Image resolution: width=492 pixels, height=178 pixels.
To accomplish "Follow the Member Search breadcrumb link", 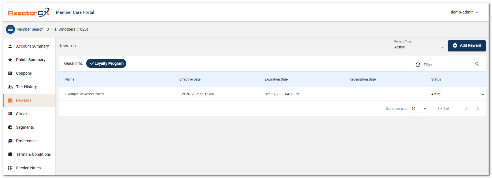I will click(30, 29).
